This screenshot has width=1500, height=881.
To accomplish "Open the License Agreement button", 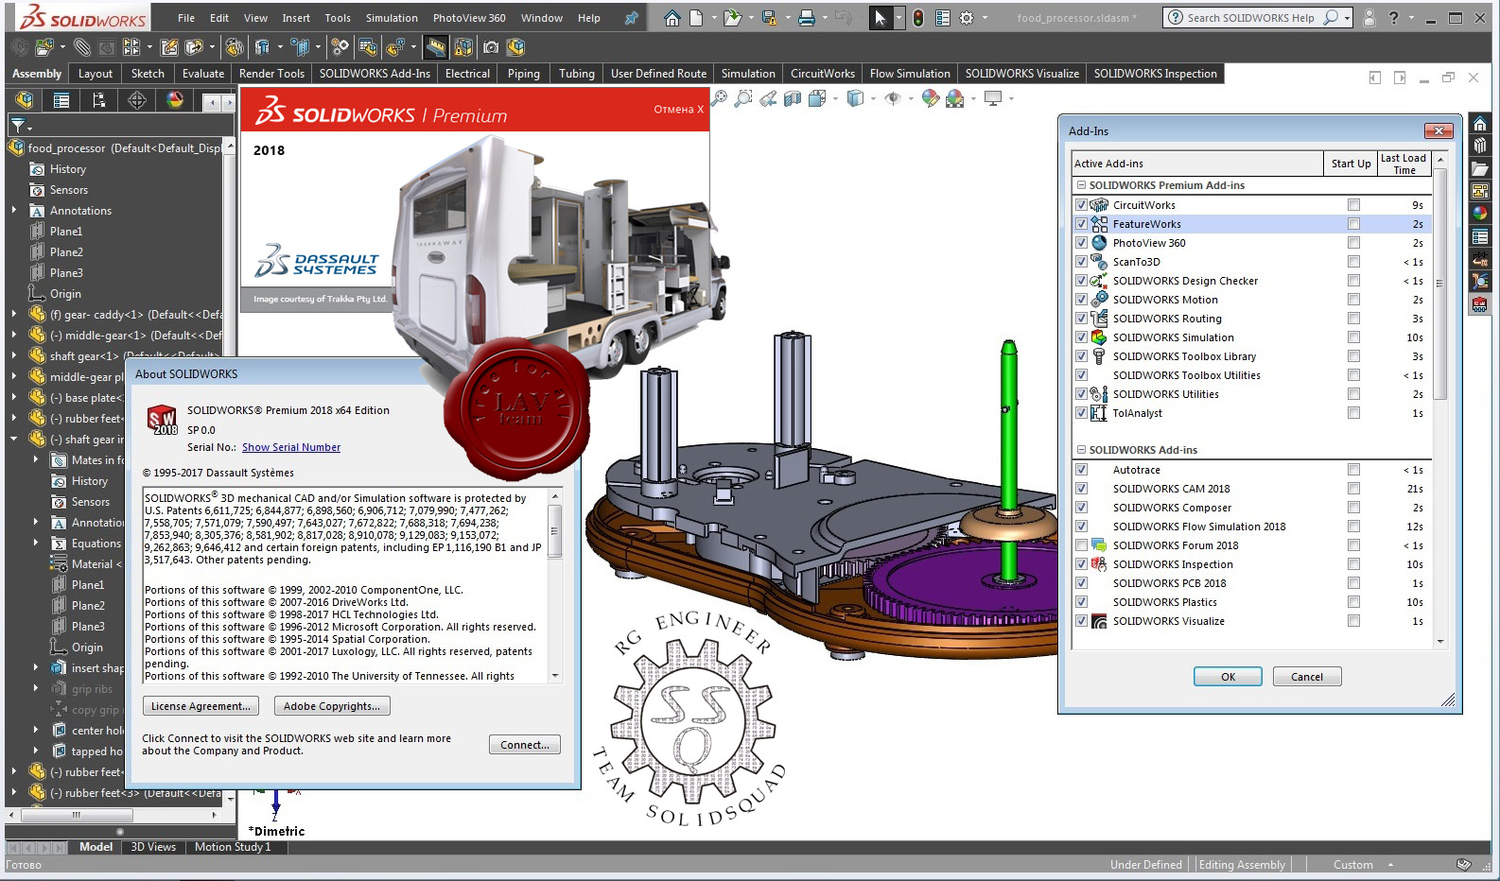I will click(x=201, y=706).
